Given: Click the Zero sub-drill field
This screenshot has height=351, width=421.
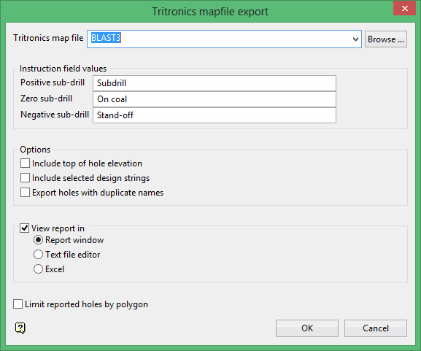Looking at the screenshot, I should tap(215, 99).
